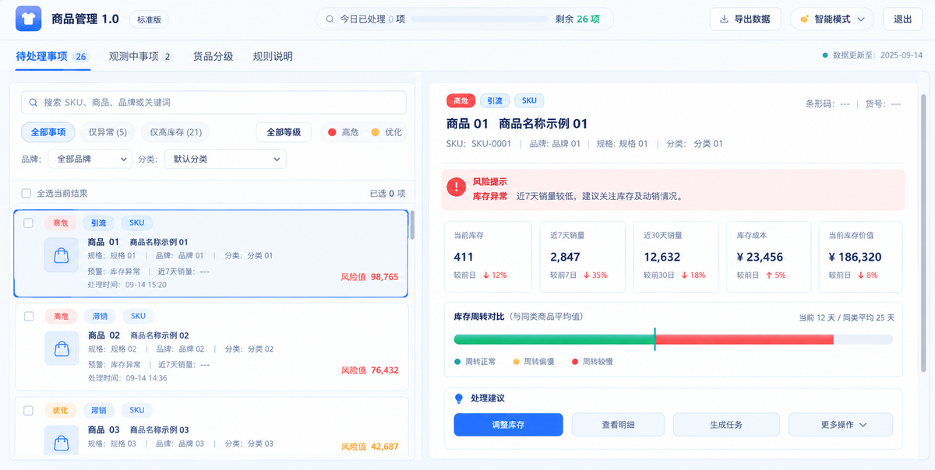Click the download icon in 导出数据

coord(724,19)
